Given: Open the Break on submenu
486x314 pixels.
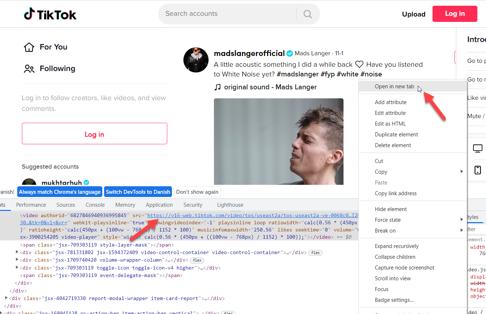Looking at the screenshot, I should point(413,231).
